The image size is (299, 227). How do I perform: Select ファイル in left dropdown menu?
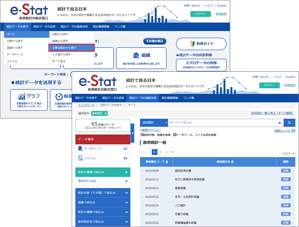click(x=27, y=61)
